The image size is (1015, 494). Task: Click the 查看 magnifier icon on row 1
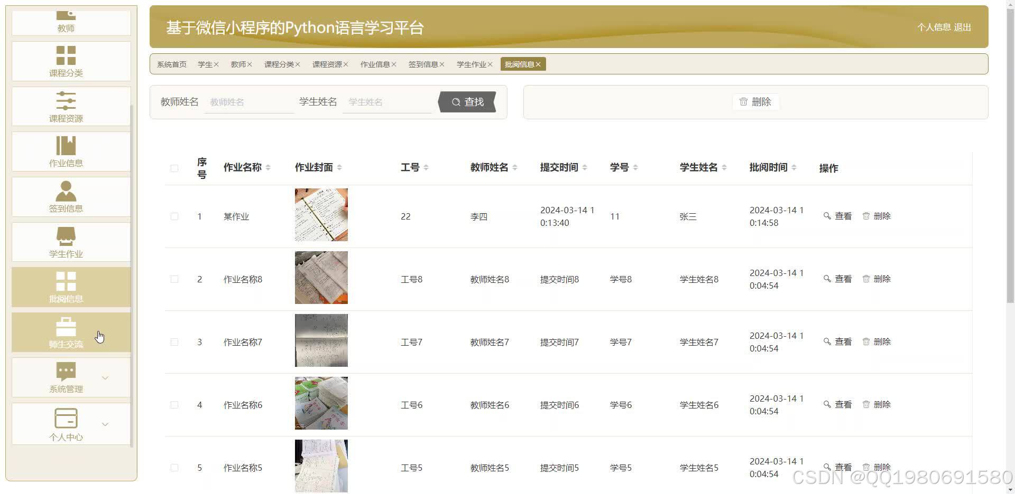pos(827,216)
